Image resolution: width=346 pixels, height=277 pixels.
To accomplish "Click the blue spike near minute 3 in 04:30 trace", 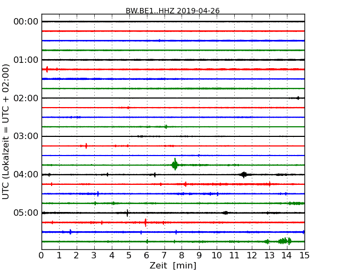I will click(x=98, y=194).
